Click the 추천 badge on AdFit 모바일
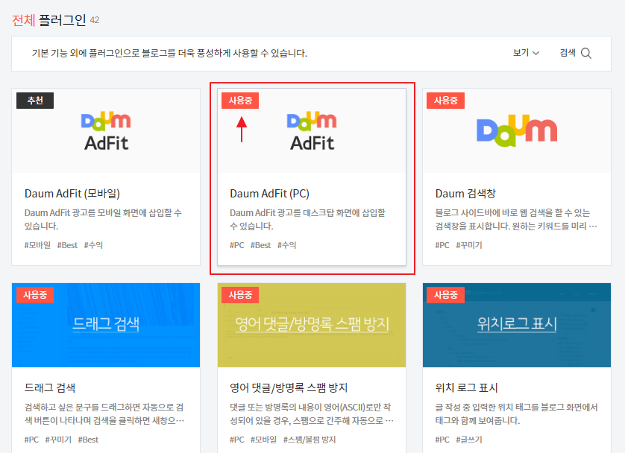625x453 pixels. click(x=35, y=101)
